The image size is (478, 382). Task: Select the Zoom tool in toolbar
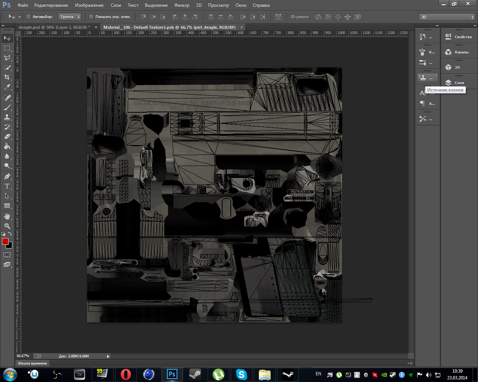tap(7, 226)
